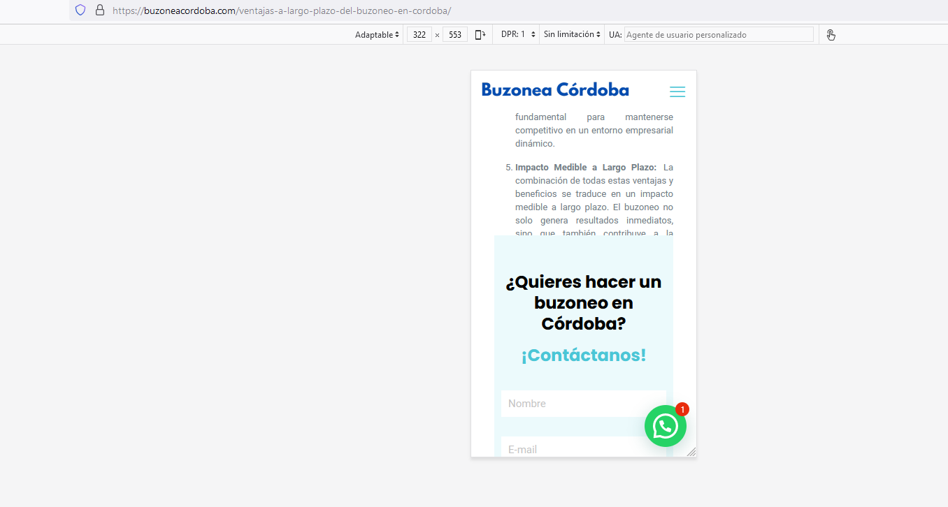
Task: Click the shield tracking protection icon
Action: click(80, 10)
